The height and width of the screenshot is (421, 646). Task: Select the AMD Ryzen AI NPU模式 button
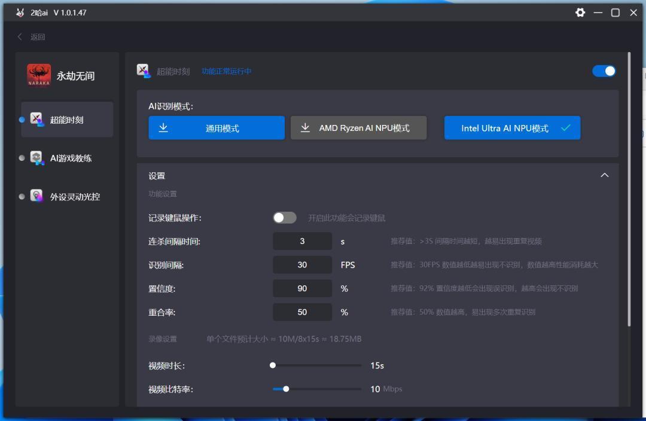[x=358, y=128]
